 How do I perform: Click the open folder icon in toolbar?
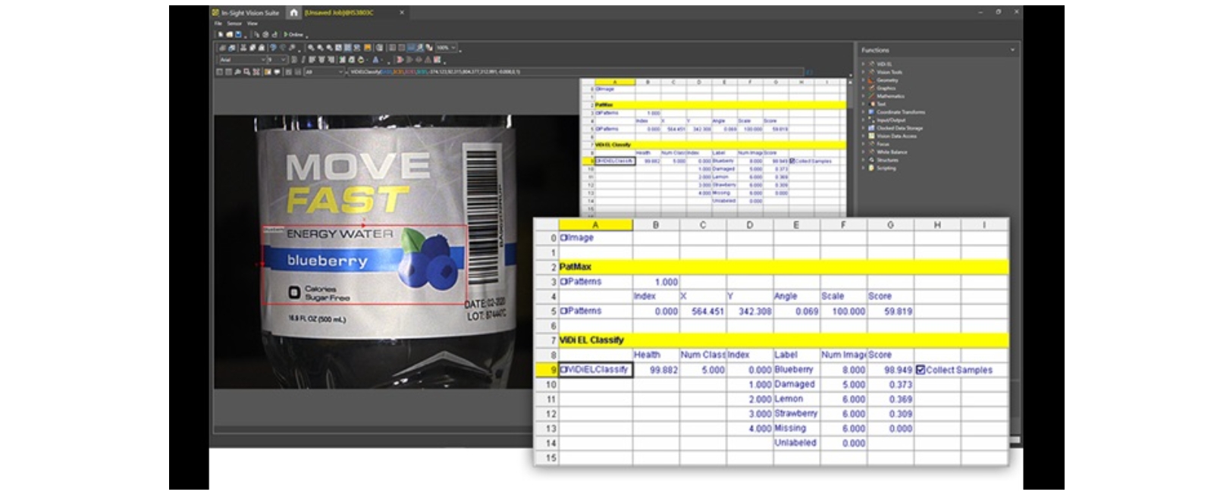pyautogui.click(x=229, y=34)
